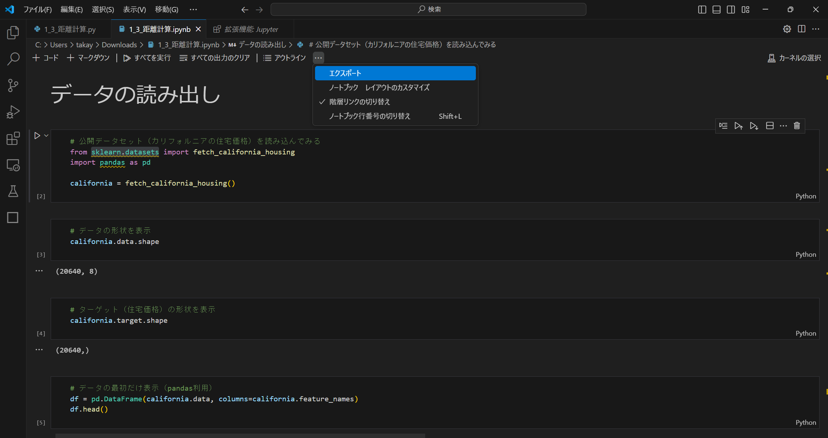Viewport: 828px width, 438px height.
Task: Open the Run and Debug sidebar icon
Action: click(x=13, y=112)
